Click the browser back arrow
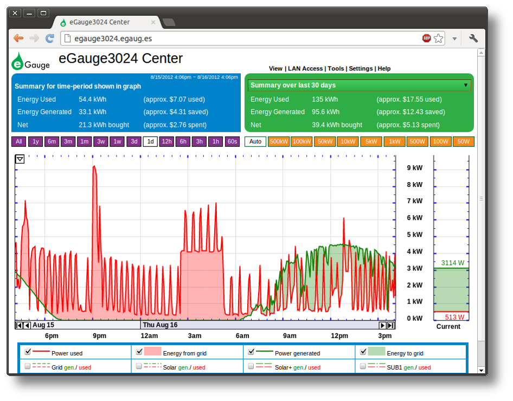The height and width of the screenshot is (401, 513). point(18,38)
